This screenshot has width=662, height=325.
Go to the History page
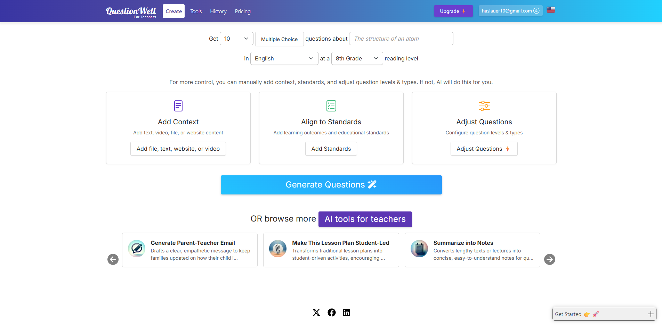coord(218,11)
